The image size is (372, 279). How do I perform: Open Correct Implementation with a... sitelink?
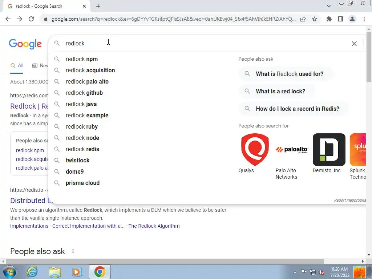(x=88, y=226)
